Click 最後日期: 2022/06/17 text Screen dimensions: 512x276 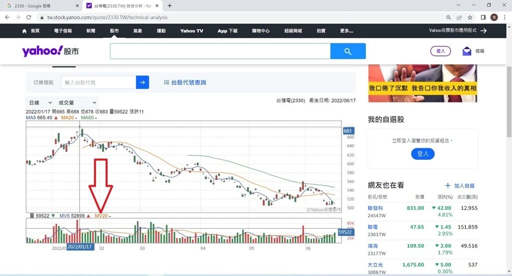(332, 100)
